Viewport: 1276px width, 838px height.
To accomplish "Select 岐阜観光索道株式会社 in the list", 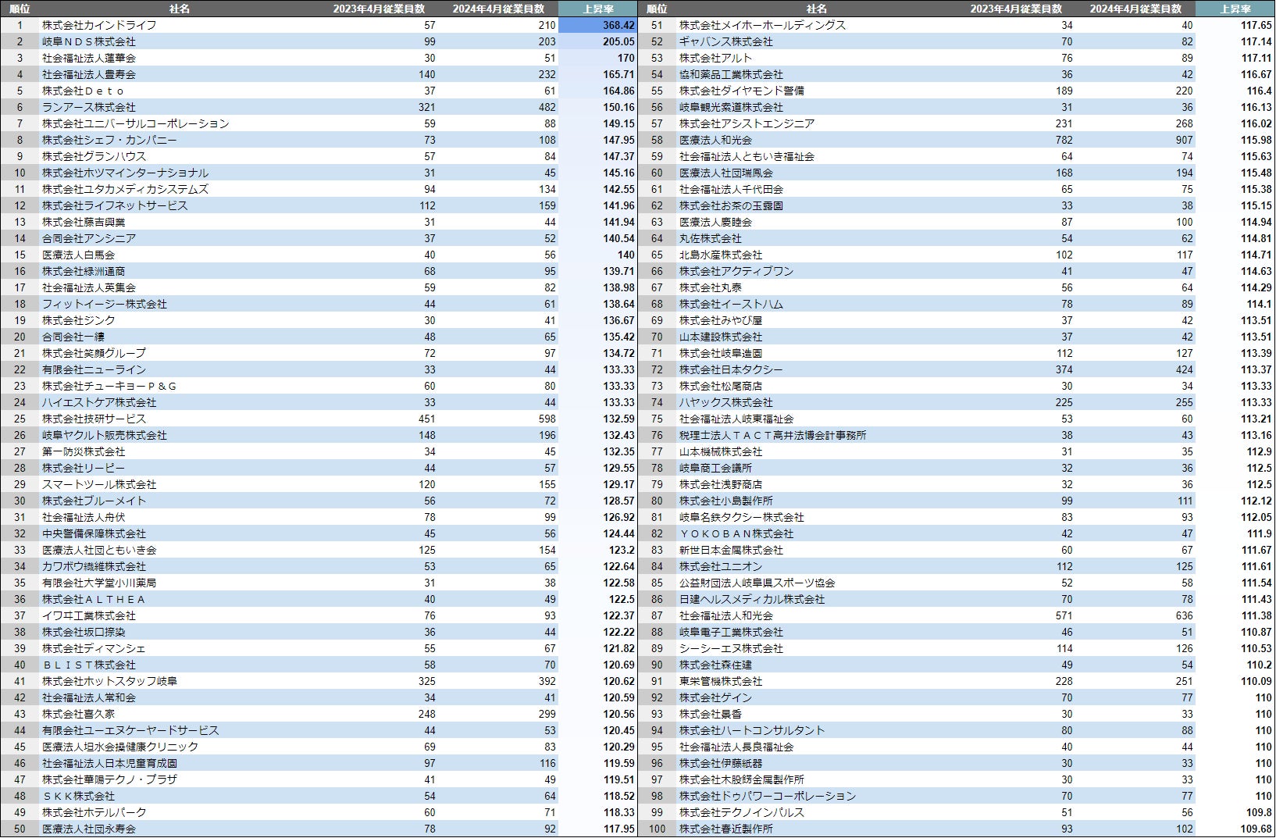I will pyautogui.click(x=731, y=107).
